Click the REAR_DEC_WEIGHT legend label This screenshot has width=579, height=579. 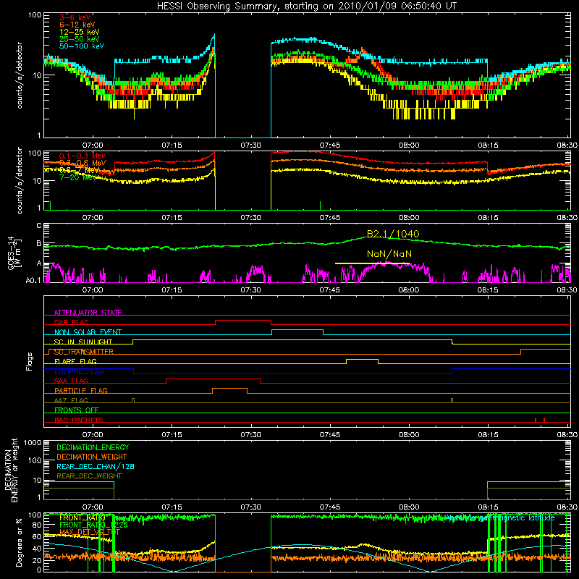pos(89,476)
